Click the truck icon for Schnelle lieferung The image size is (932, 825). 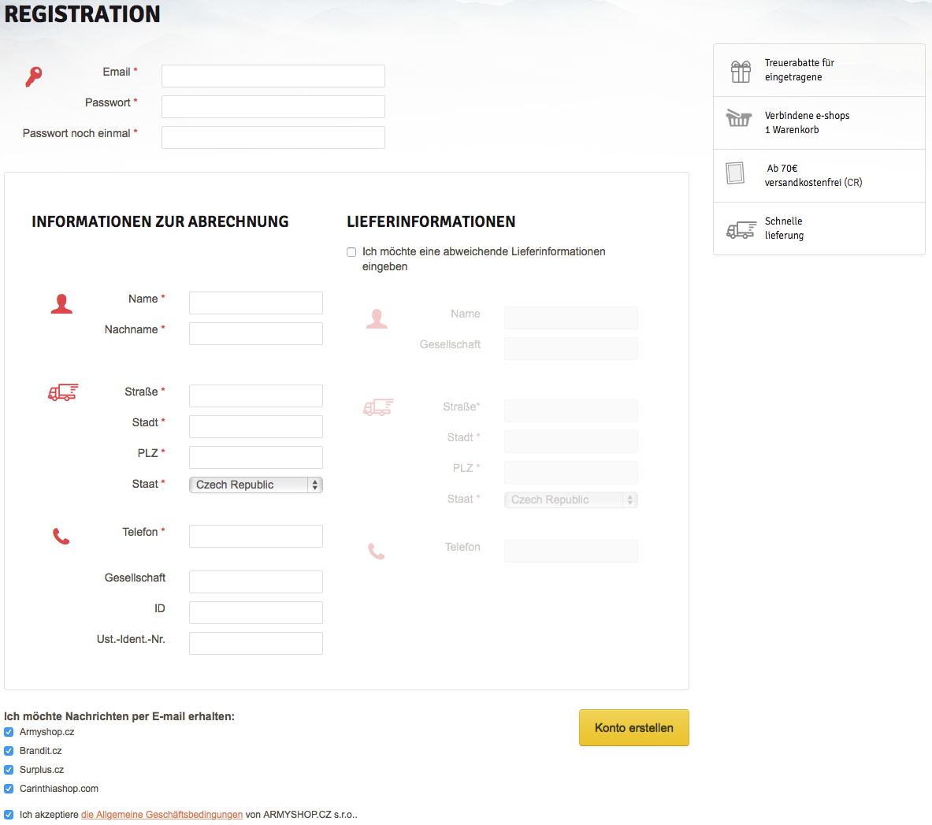tap(741, 229)
